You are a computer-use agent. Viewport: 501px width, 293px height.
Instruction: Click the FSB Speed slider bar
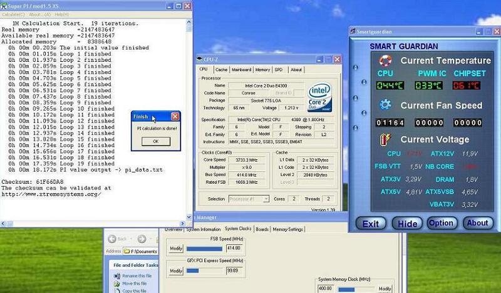click(x=205, y=249)
